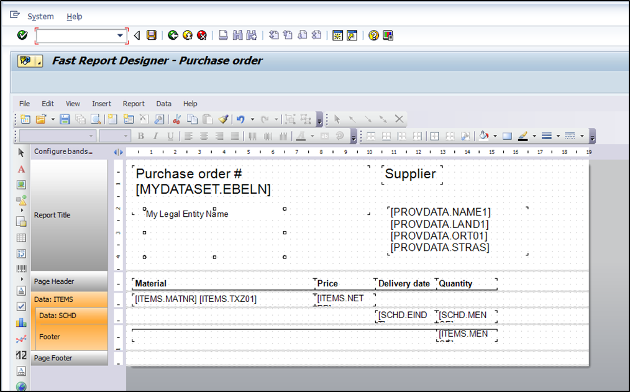Select the bar Chart object tool in the sidebar
Viewport: 630px width, 392px height.
(x=21, y=322)
